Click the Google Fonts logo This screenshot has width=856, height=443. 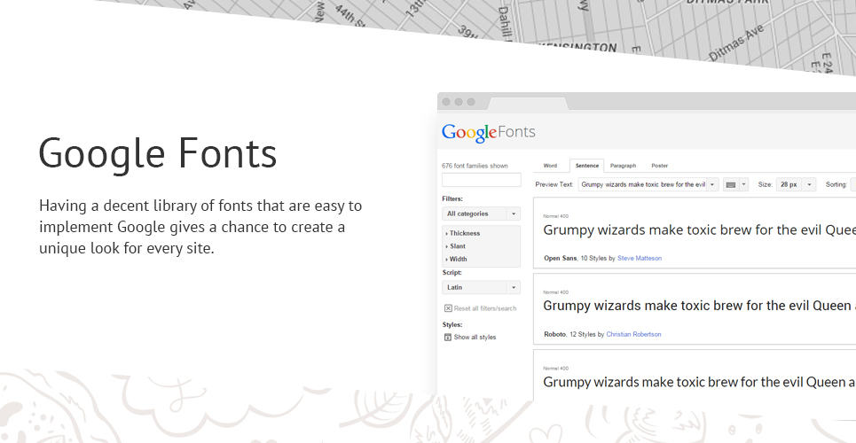(x=489, y=133)
